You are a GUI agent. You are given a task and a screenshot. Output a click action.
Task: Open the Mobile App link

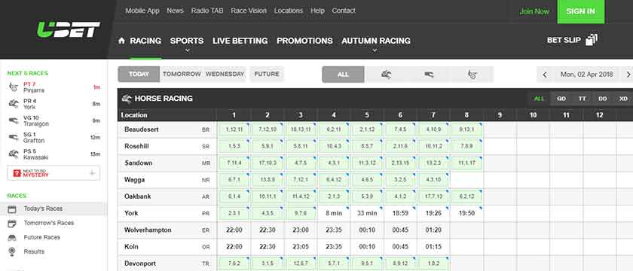(x=142, y=11)
